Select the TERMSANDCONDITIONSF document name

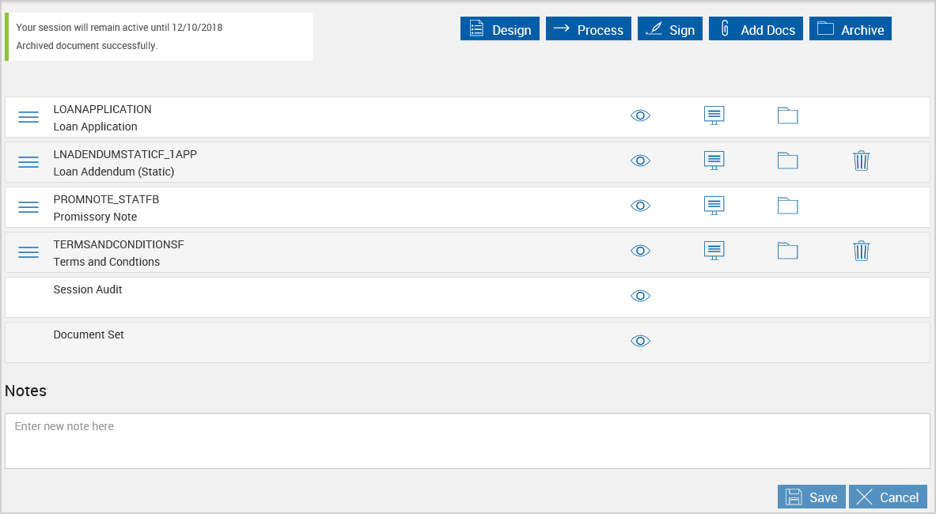[118, 244]
